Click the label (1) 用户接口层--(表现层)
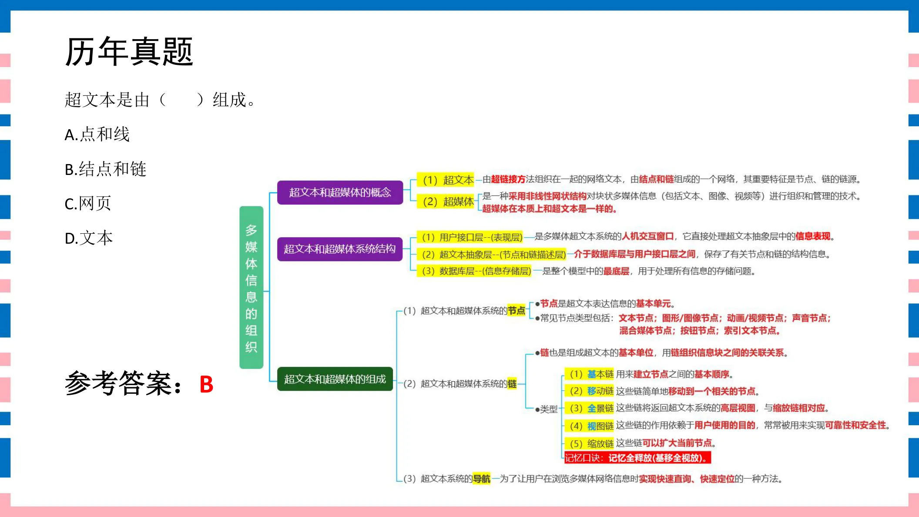The image size is (919, 517). [x=470, y=237]
